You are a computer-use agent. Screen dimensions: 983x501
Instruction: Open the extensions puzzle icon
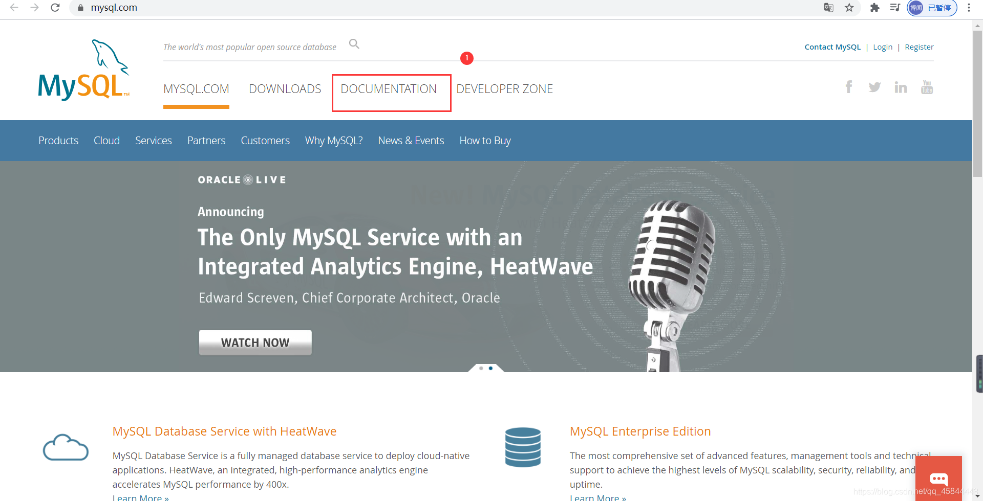click(874, 8)
